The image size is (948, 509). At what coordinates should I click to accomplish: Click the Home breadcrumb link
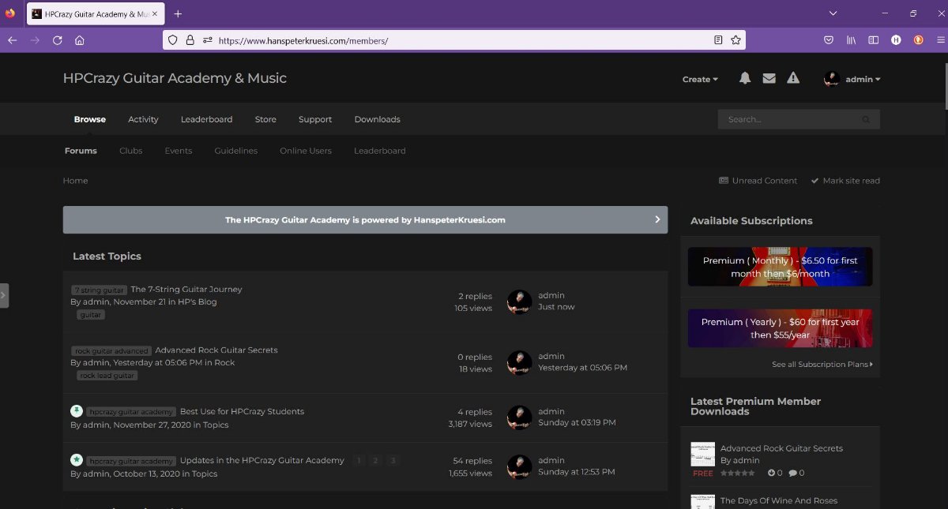point(76,181)
